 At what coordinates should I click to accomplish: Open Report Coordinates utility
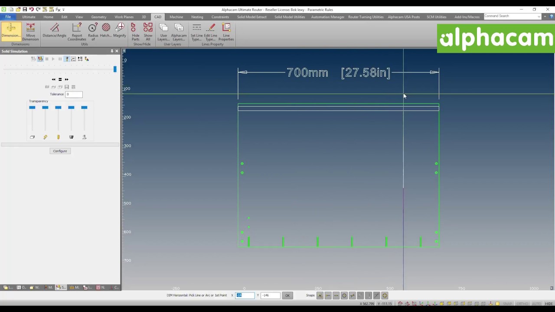point(77,32)
